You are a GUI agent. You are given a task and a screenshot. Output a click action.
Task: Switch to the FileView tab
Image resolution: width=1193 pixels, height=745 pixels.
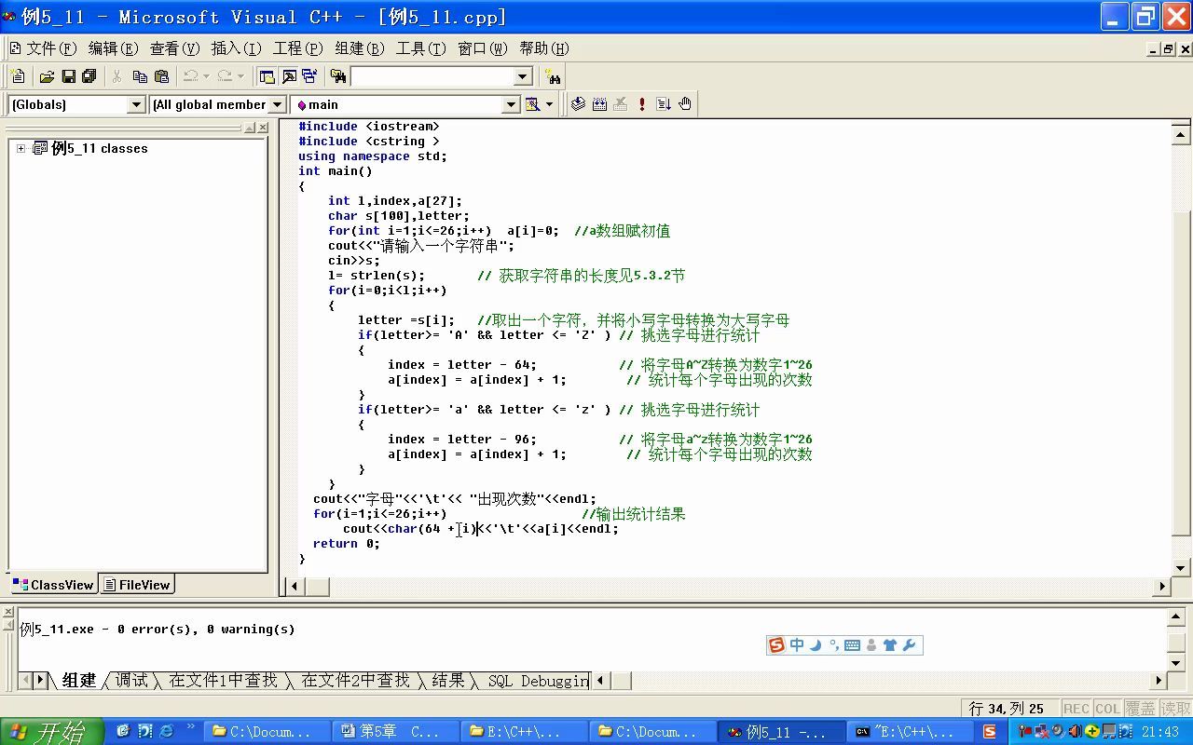point(137,585)
